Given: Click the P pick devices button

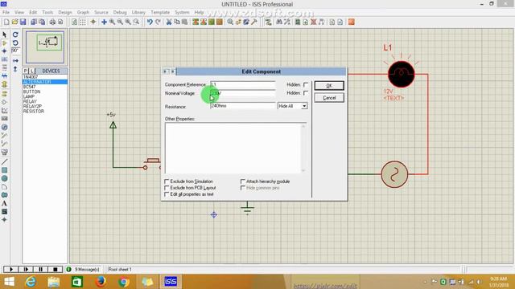Looking at the screenshot, I should point(25,71).
